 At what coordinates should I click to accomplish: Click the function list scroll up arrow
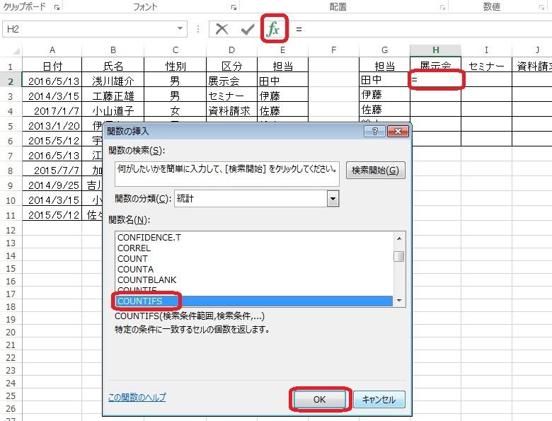pyautogui.click(x=399, y=238)
